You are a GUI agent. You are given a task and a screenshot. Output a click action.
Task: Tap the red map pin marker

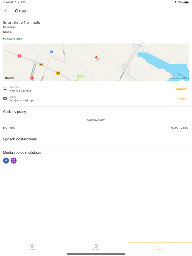[96, 57]
